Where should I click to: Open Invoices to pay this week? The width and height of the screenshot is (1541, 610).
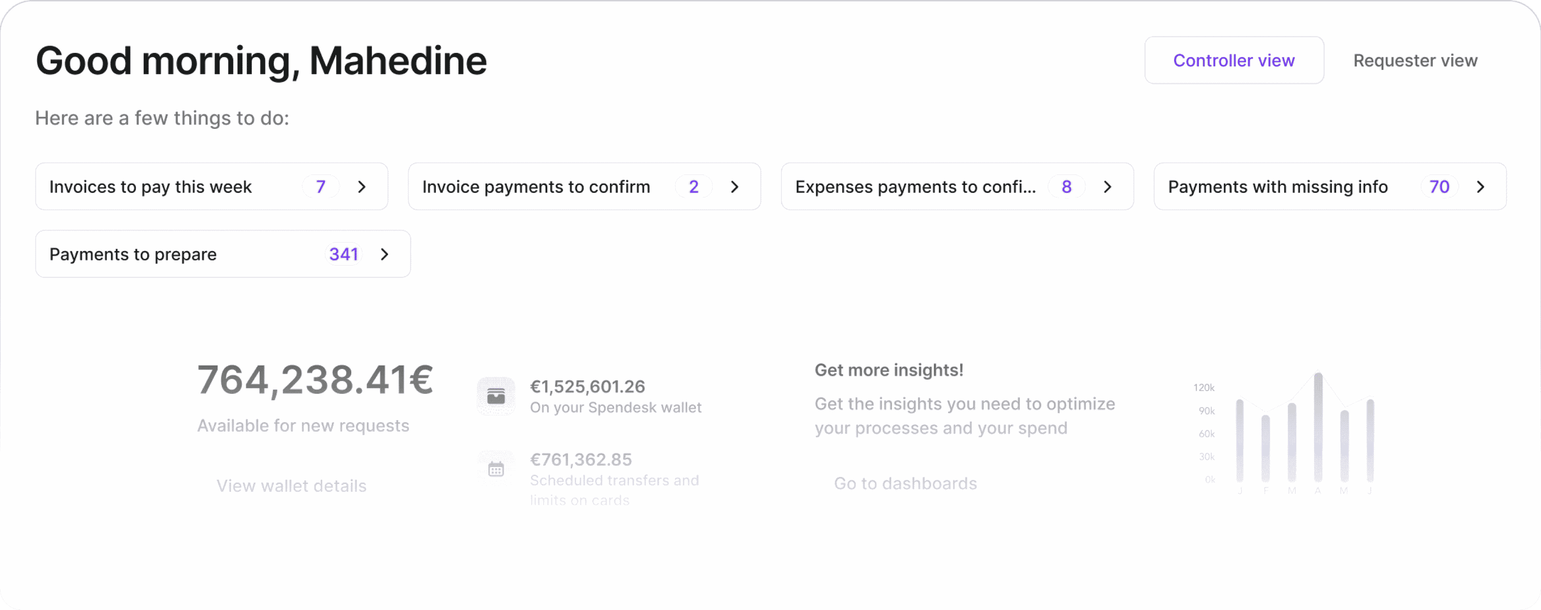[x=212, y=187]
